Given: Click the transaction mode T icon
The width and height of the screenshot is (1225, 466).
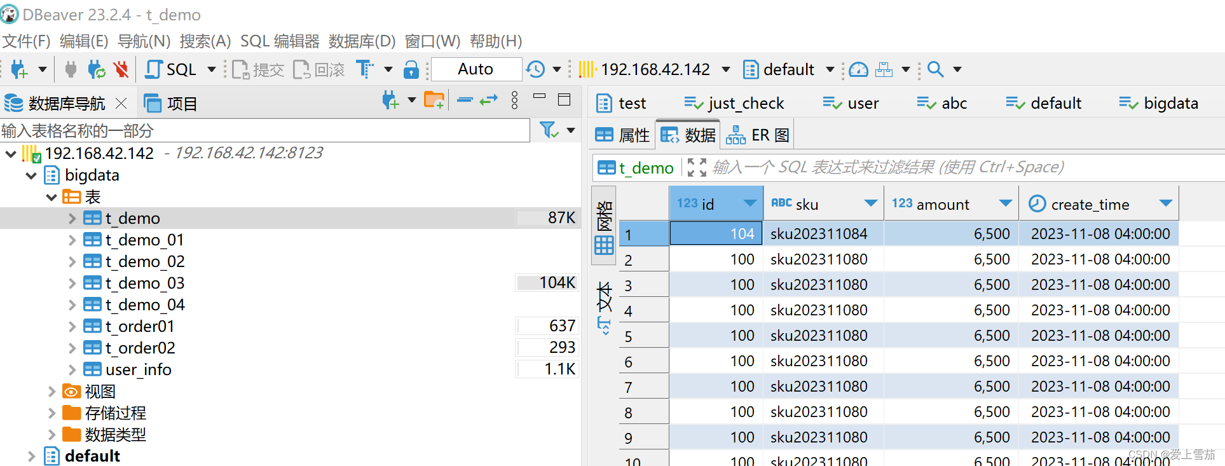Looking at the screenshot, I should (364, 69).
